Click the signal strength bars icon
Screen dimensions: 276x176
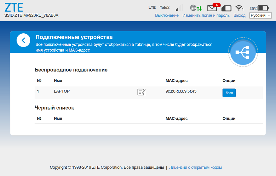click(x=179, y=8)
